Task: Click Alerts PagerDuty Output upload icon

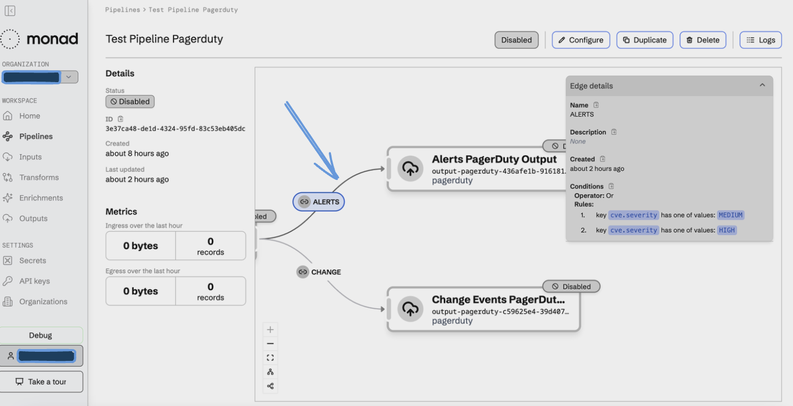Action: click(410, 169)
